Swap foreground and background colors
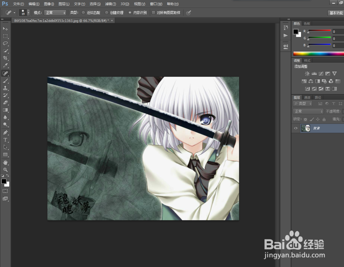 (x=8, y=175)
